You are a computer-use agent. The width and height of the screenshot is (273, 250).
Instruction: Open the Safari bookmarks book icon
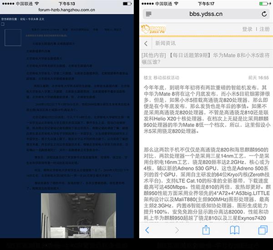(x=234, y=230)
